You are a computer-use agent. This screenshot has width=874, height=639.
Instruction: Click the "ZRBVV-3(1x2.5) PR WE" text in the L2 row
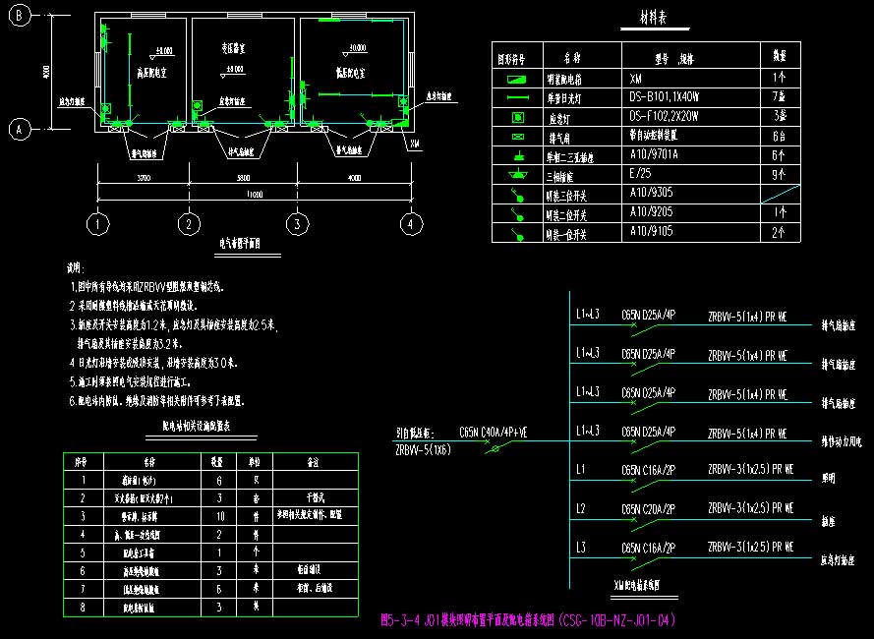click(750, 508)
